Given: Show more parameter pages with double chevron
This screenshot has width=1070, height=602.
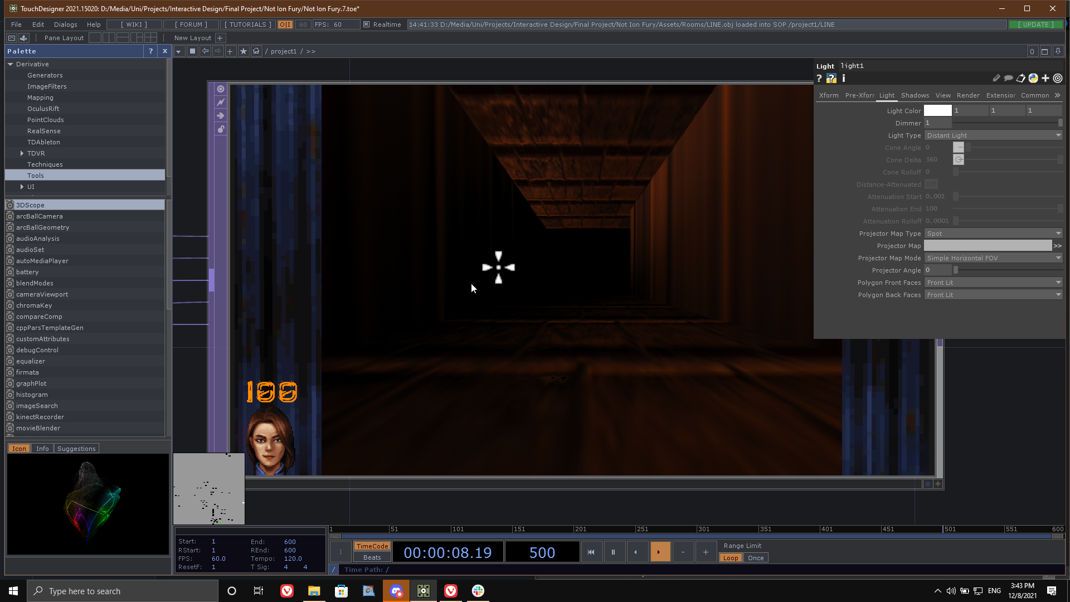Looking at the screenshot, I should 1058,95.
